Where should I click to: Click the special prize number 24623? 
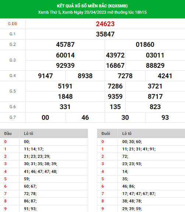click(105, 24)
